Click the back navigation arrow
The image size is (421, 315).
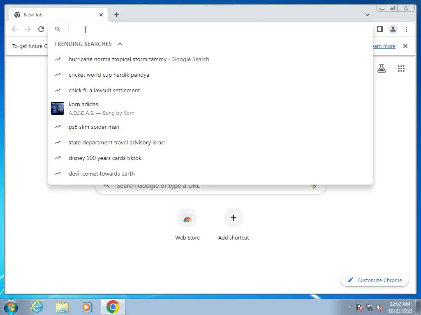pos(15,29)
